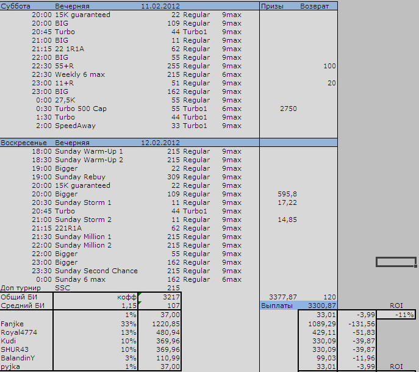The image size is (419, 372).
Task: Select the SHUR43 name cell
Action: 15,349
